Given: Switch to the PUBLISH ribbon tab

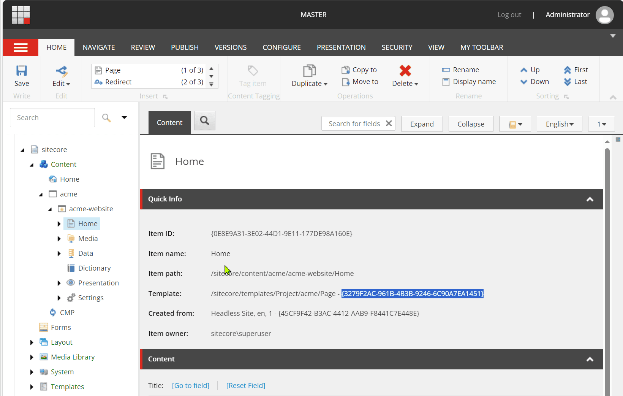Looking at the screenshot, I should [x=185, y=48].
